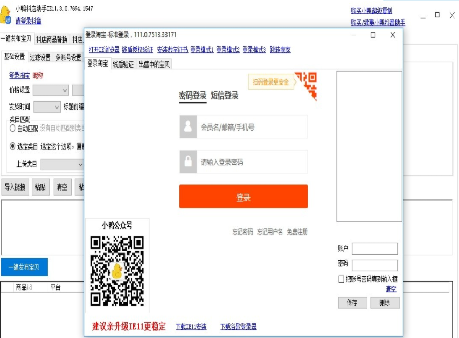Click the 清空 button in main window
The height and width of the screenshot is (338, 459).
click(62, 187)
